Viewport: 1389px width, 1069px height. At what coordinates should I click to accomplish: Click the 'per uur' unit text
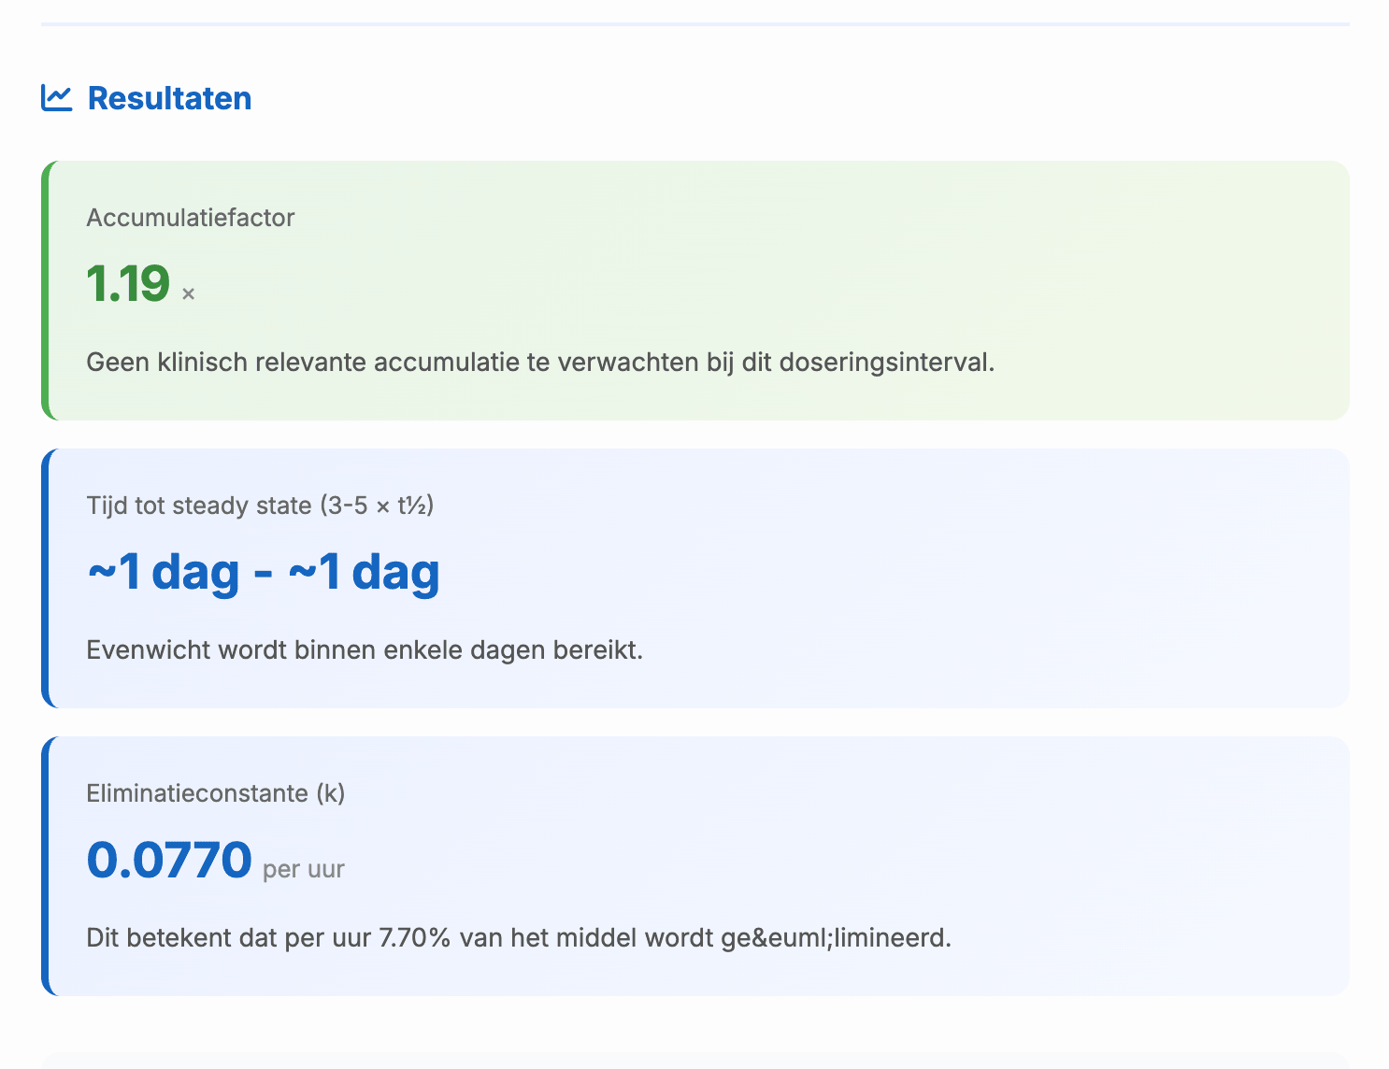pos(304,869)
